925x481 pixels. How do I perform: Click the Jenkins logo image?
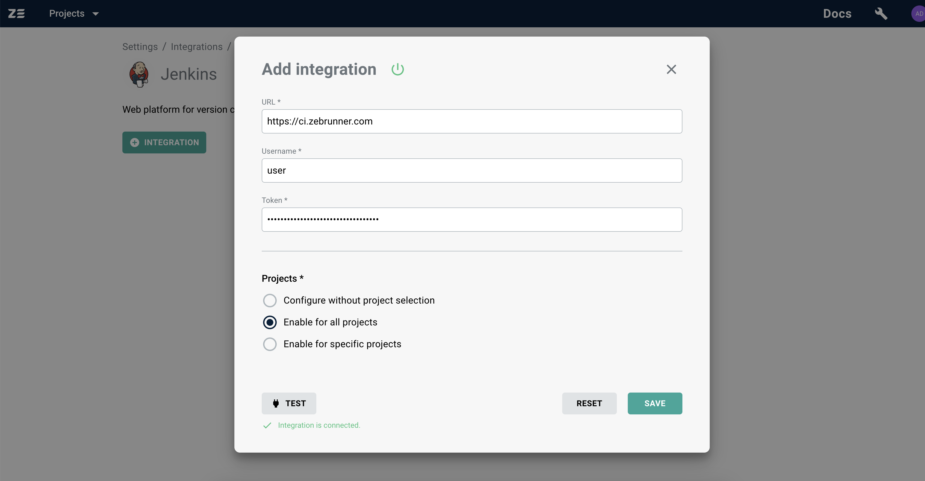[x=139, y=74]
